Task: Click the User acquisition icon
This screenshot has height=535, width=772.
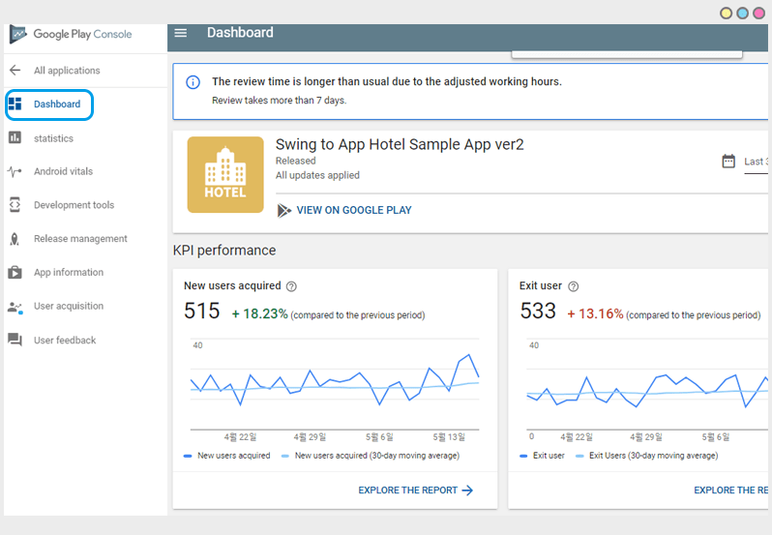Action: pos(15,307)
